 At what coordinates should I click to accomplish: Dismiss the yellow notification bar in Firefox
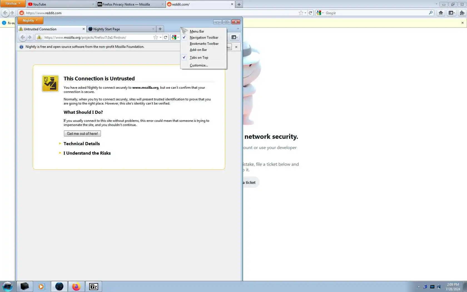tap(463, 23)
